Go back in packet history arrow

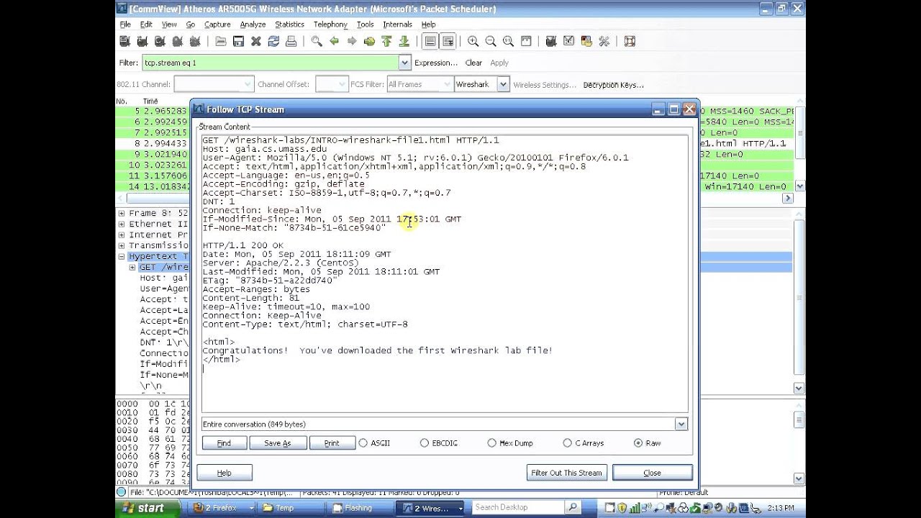click(335, 42)
